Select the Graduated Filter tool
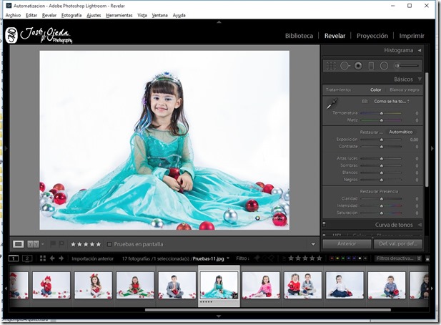The image size is (441, 325). pos(371,66)
